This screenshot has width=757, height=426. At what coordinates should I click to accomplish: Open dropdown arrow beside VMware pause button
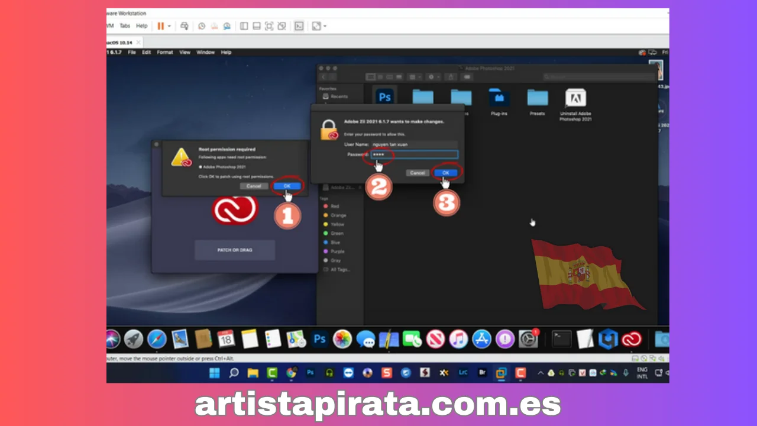coord(169,26)
